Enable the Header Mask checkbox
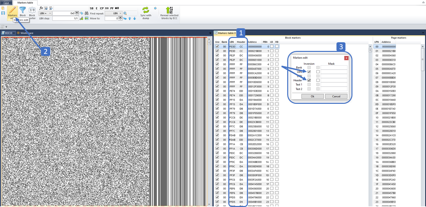 click(x=318, y=80)
